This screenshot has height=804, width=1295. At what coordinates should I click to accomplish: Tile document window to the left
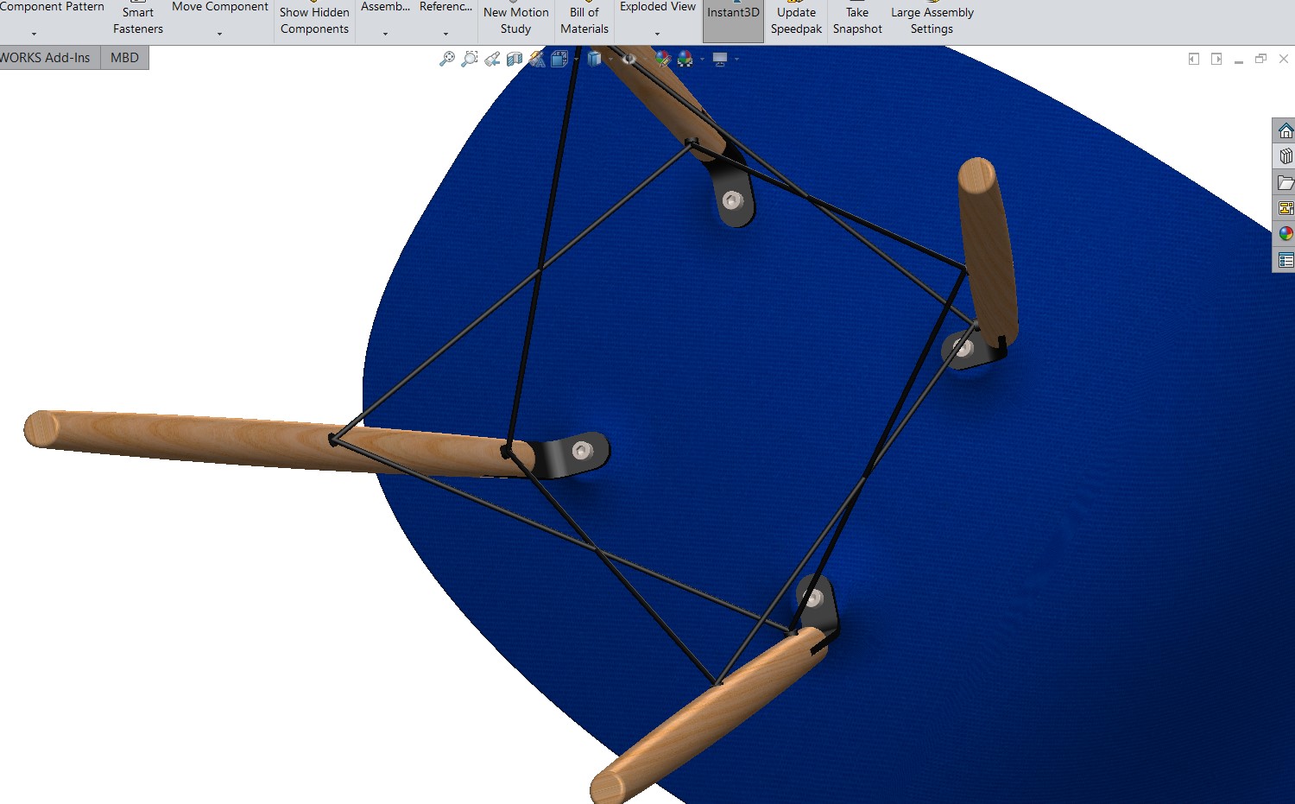[1194, 59]
